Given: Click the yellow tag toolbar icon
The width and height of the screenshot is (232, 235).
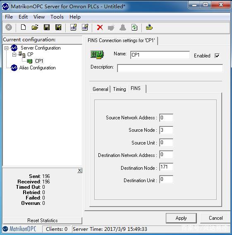Looking at the screenshot, I should (149, 27).
